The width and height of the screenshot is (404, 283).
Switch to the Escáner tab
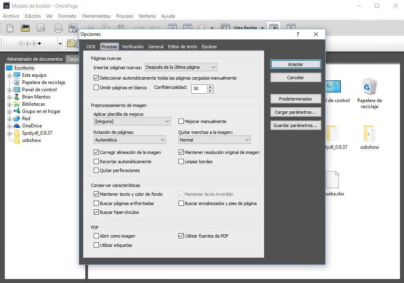click(x=209, y=47)
